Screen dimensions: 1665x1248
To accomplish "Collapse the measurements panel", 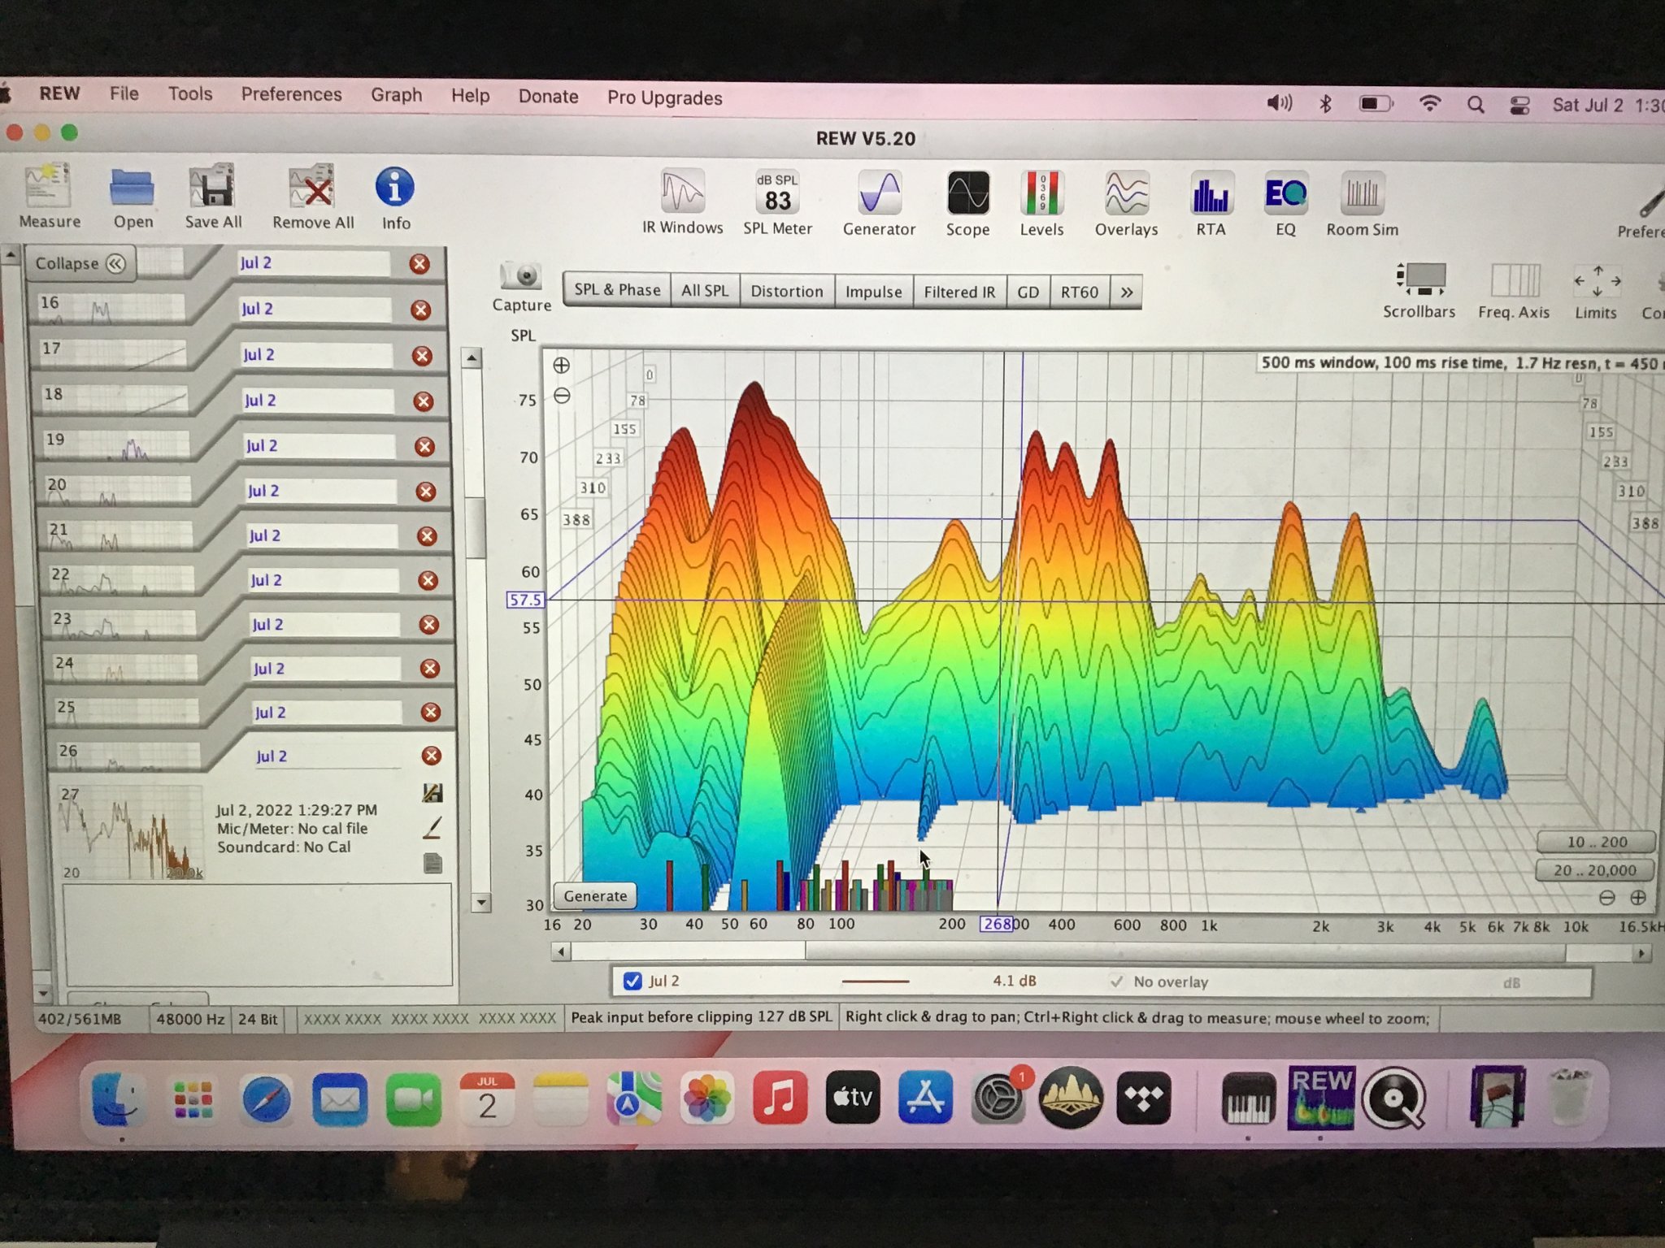I will (80, 263).
